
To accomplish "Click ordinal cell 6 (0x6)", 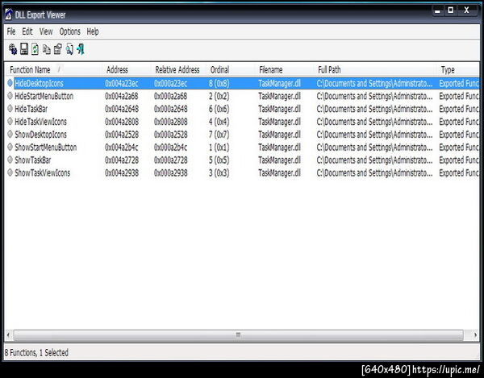I will coord(219,109).
